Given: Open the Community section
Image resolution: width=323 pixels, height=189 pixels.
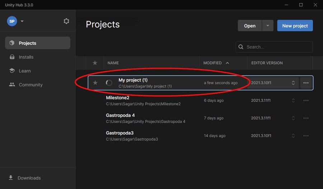Looking at the screenshot, I should pyautogui.click(x=31, y=85).
